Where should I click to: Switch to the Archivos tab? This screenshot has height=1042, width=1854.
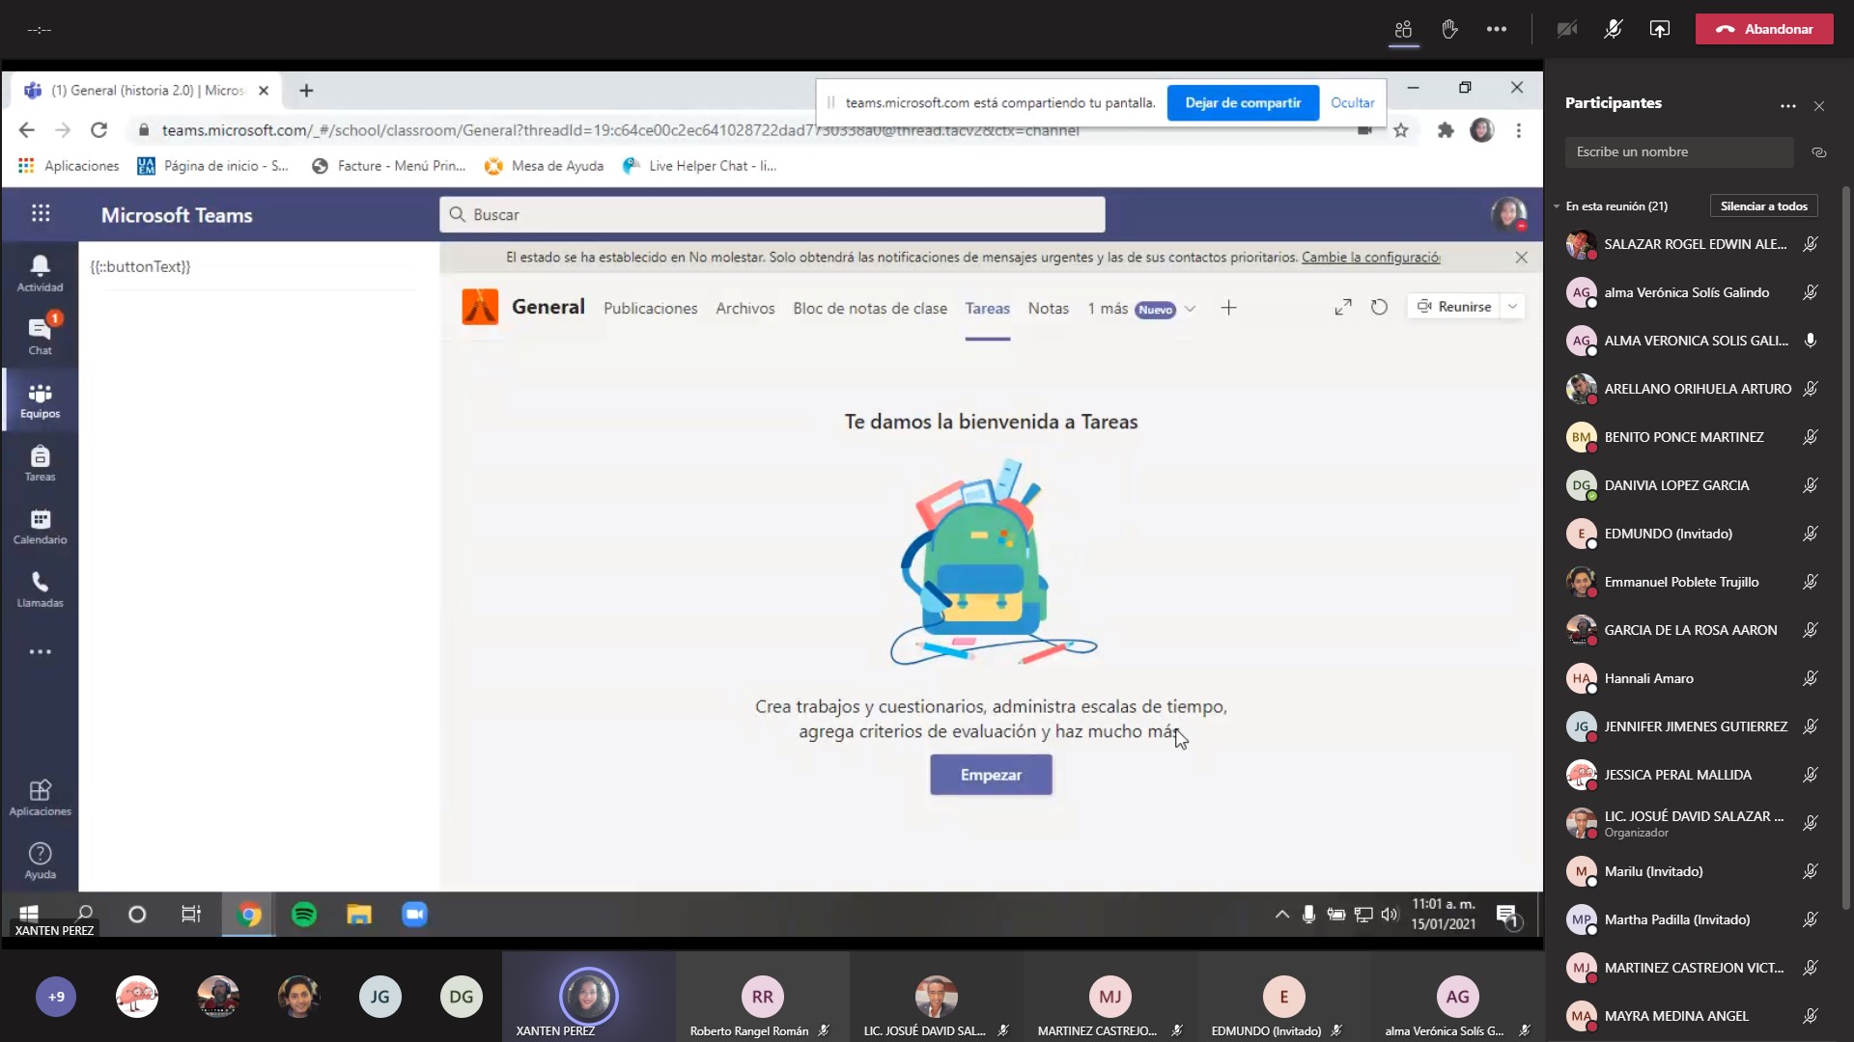[x=744, y=309]
